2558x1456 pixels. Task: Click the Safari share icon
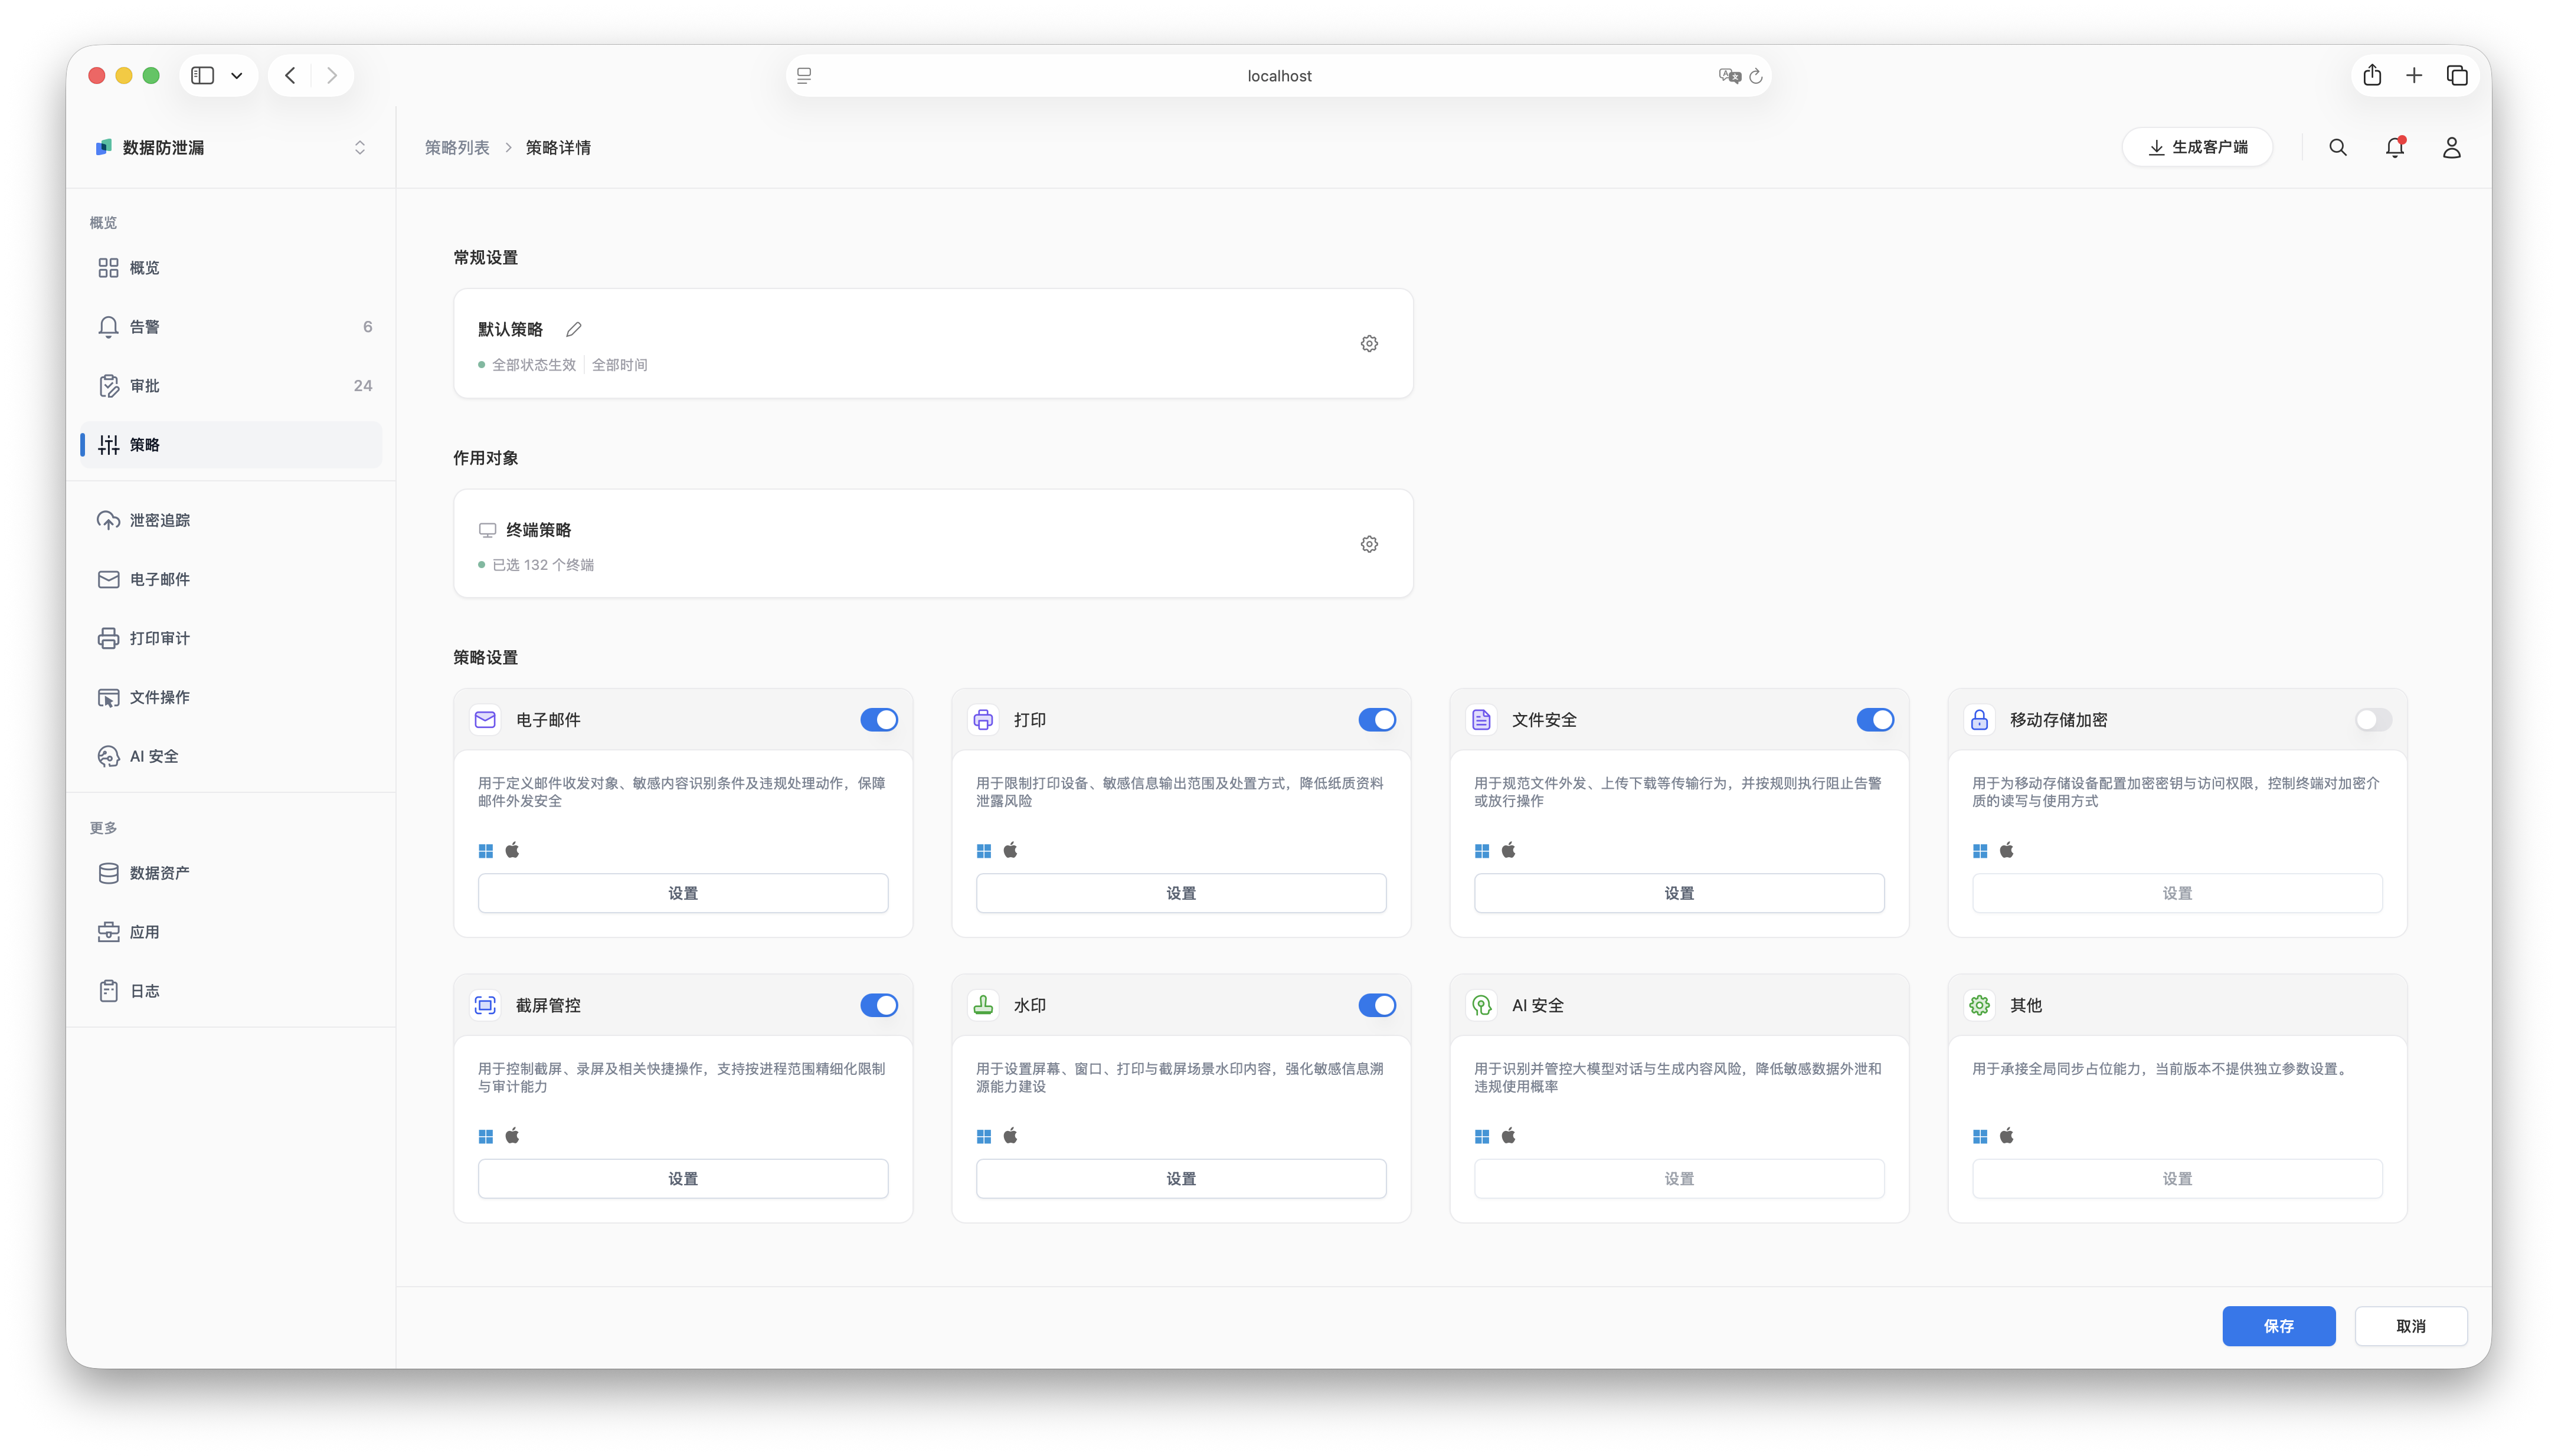[x=2372, y=75]
